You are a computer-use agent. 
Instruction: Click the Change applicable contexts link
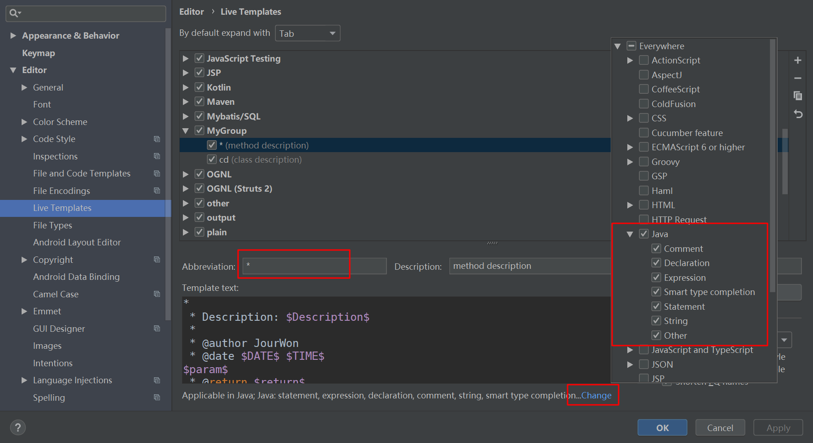(596, 395)
